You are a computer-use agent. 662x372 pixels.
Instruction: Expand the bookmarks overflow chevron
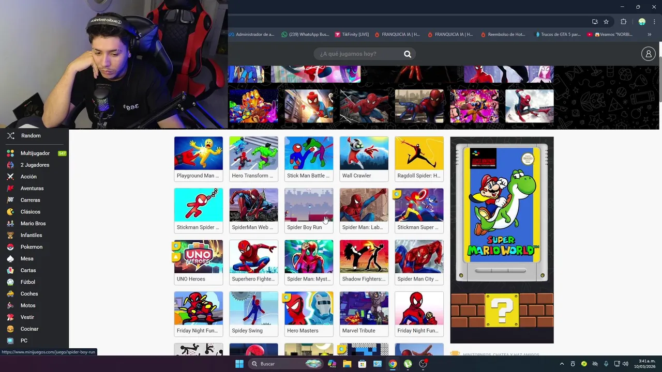click(650, 35)
